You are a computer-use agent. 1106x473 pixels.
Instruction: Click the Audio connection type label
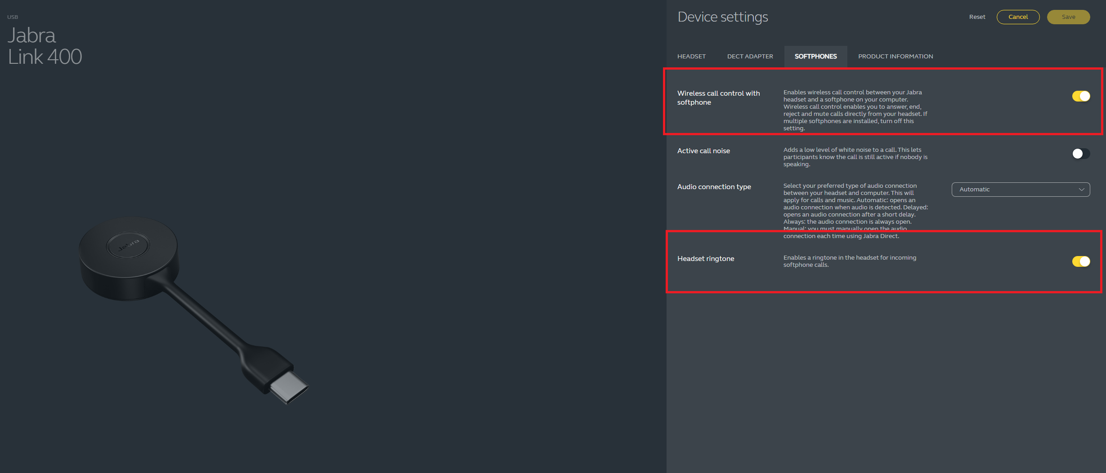714,187
